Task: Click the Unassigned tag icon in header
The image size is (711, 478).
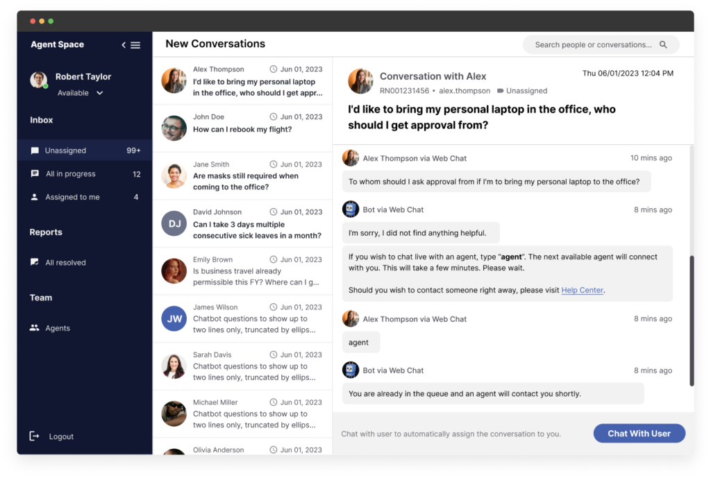Action: tap(500, 91)
